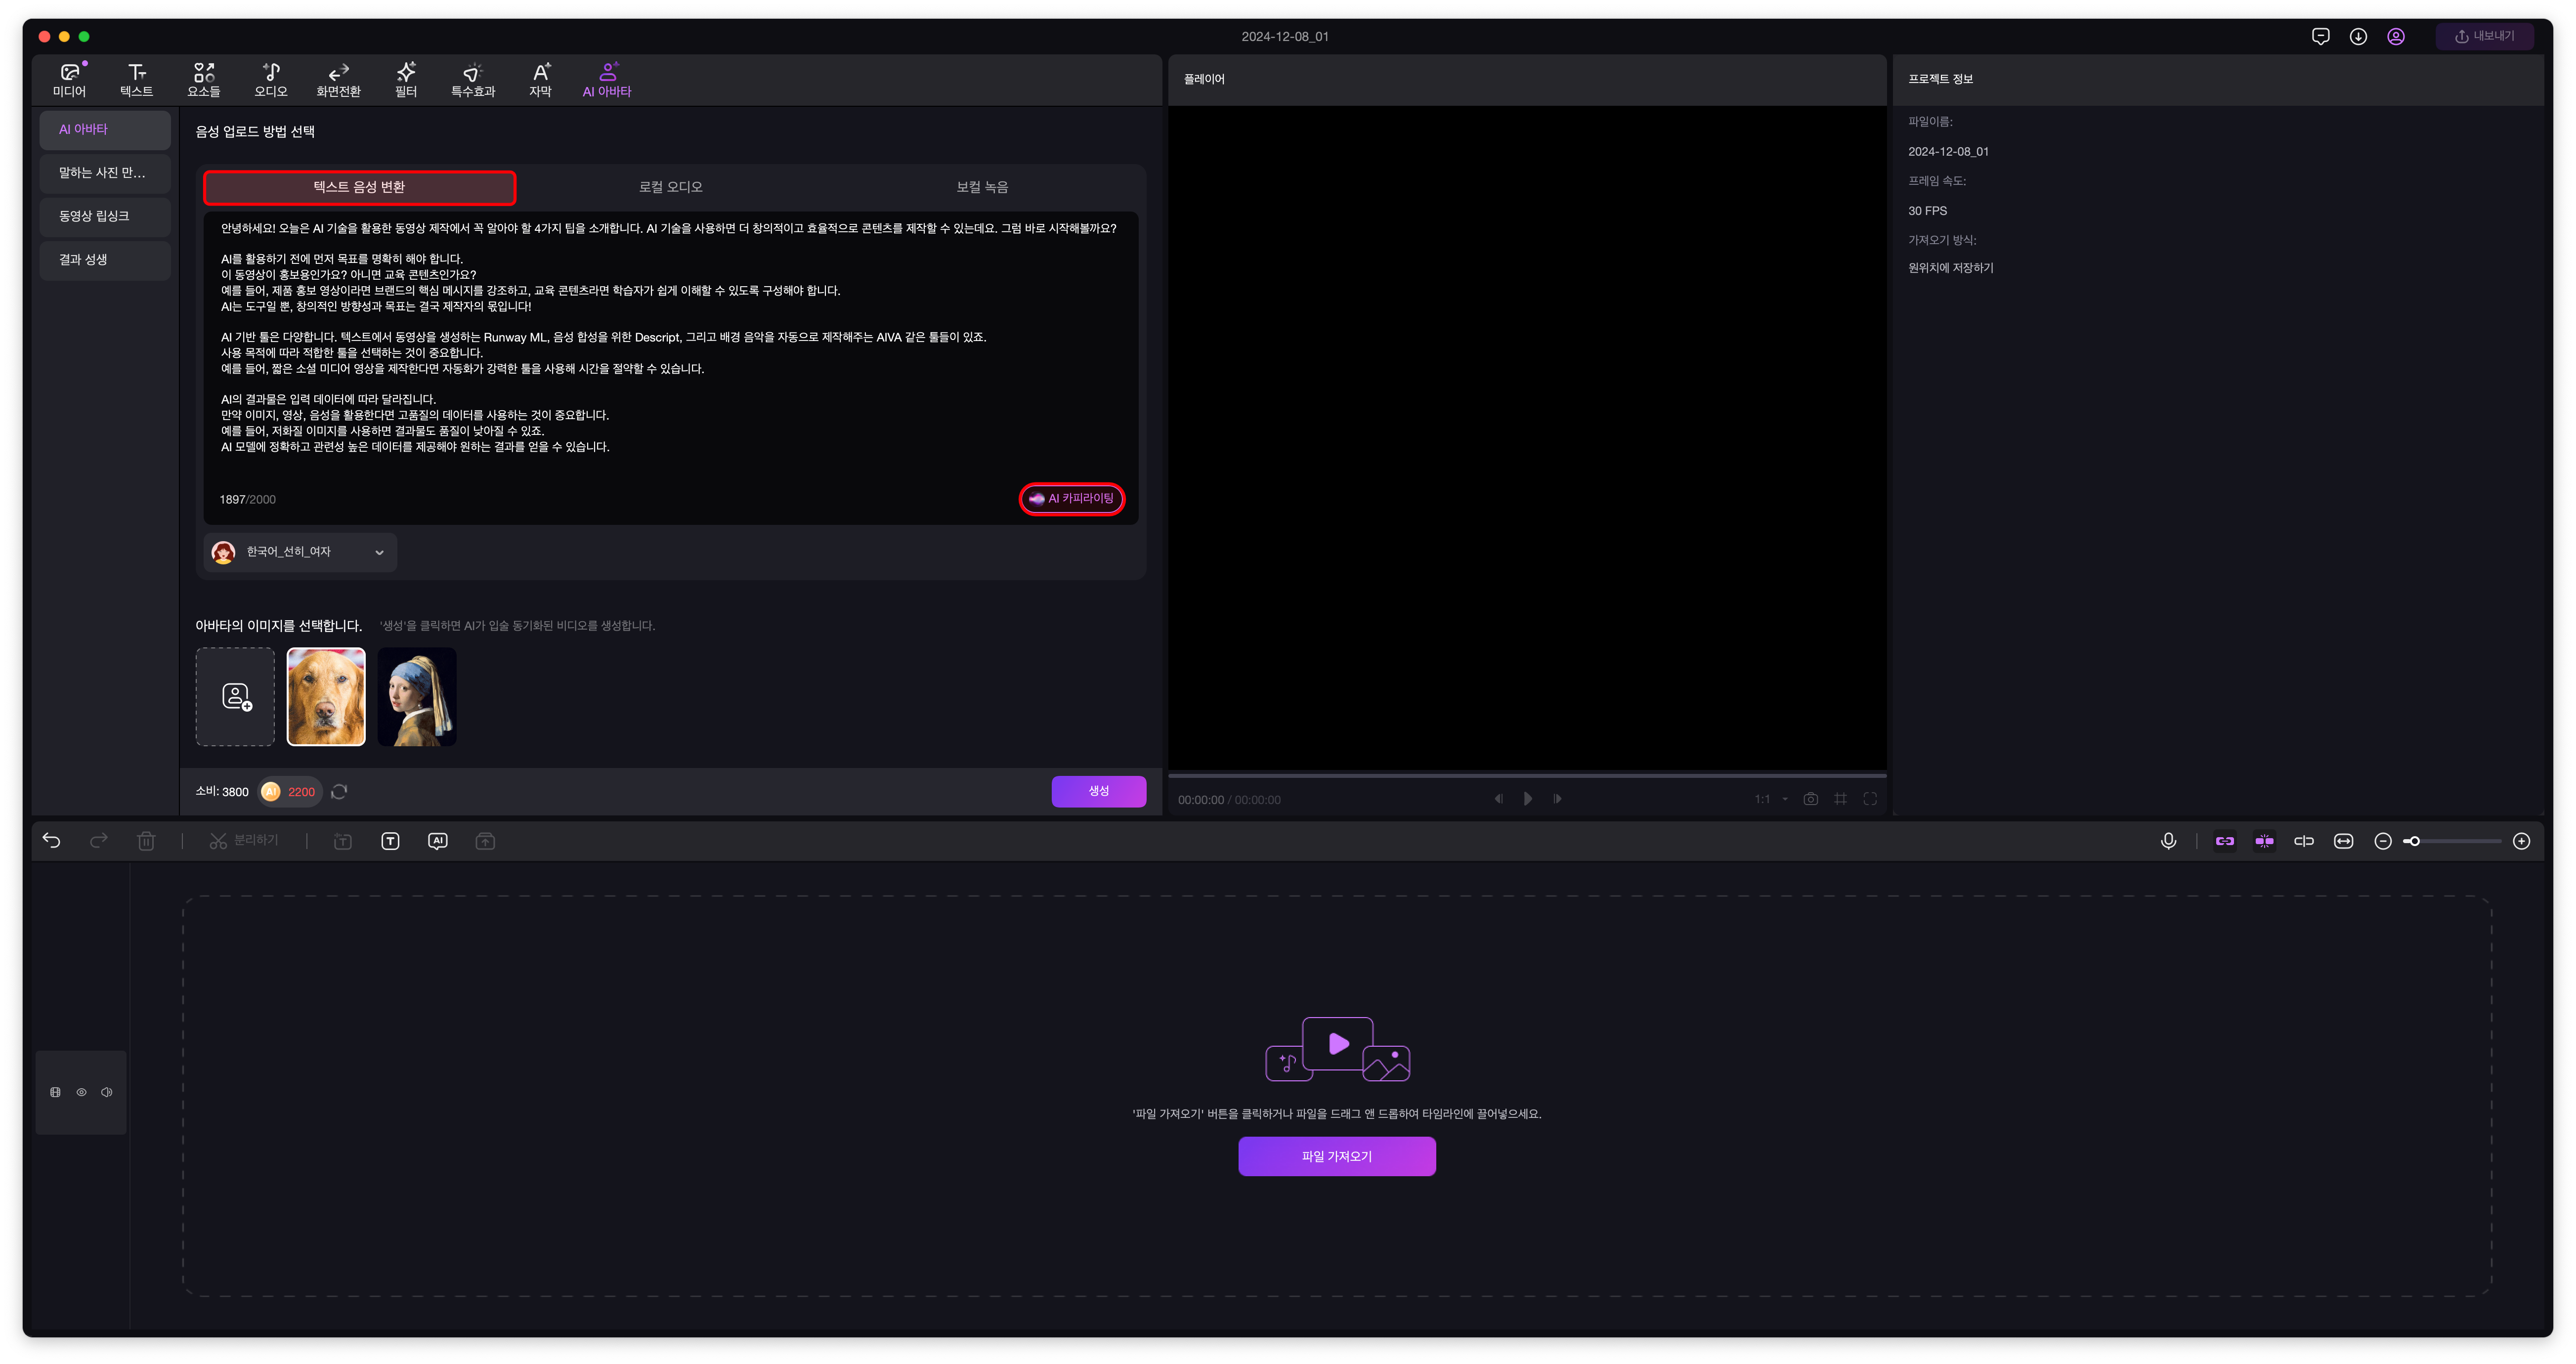Click the undo arrow in timeline toolbar

[52, 841]
